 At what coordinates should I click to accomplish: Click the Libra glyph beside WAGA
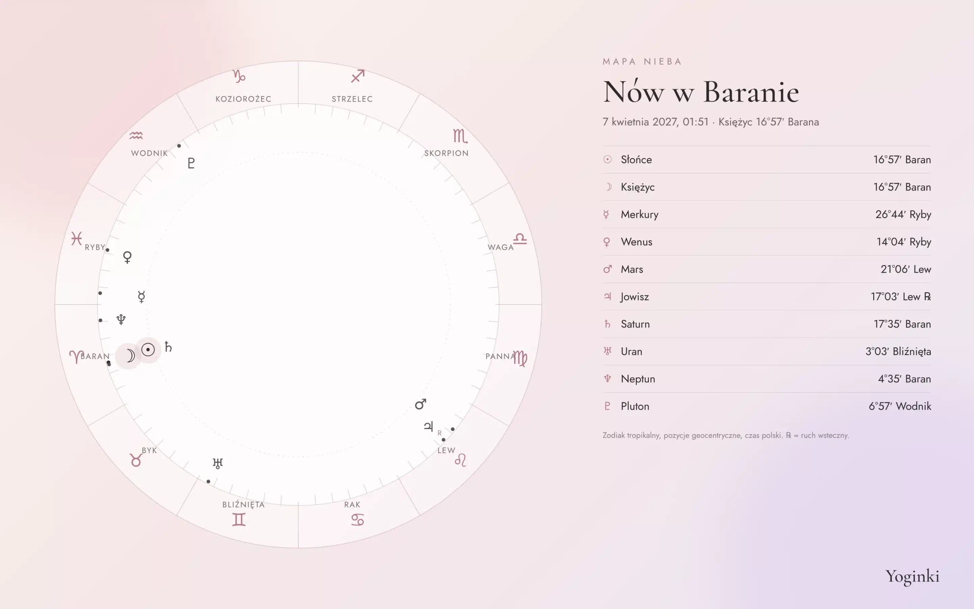519,239
